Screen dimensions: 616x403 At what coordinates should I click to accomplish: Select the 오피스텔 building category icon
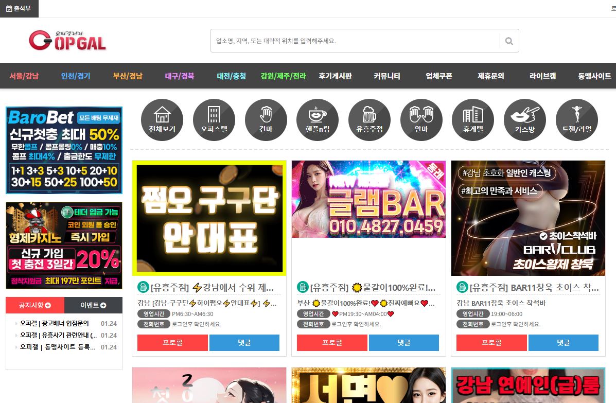(x=214, y=119)
